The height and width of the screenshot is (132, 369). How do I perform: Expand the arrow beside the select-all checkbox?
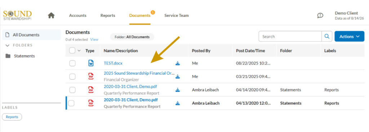pyautogui.click(x=79, y=50)
